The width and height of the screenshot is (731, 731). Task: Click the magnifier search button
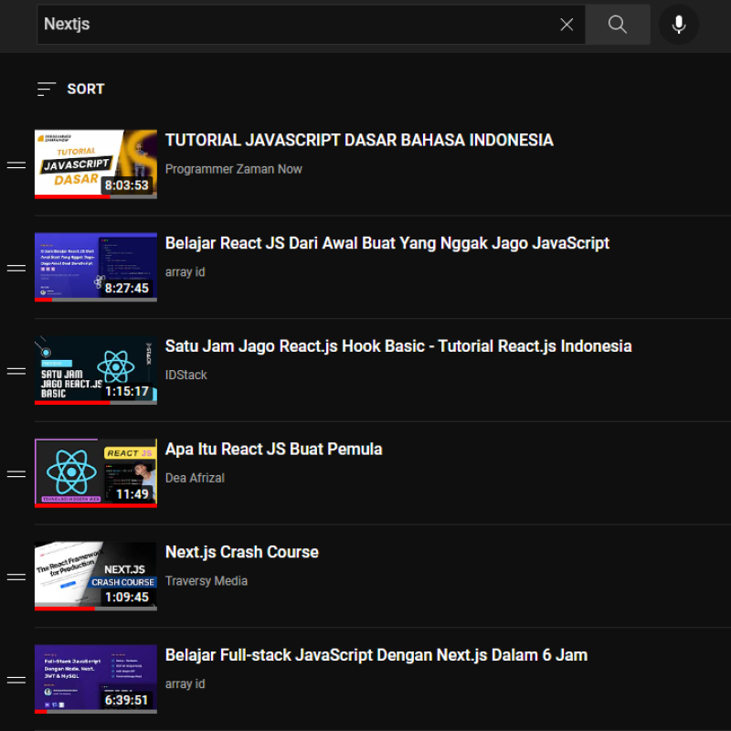pos(618,25)
